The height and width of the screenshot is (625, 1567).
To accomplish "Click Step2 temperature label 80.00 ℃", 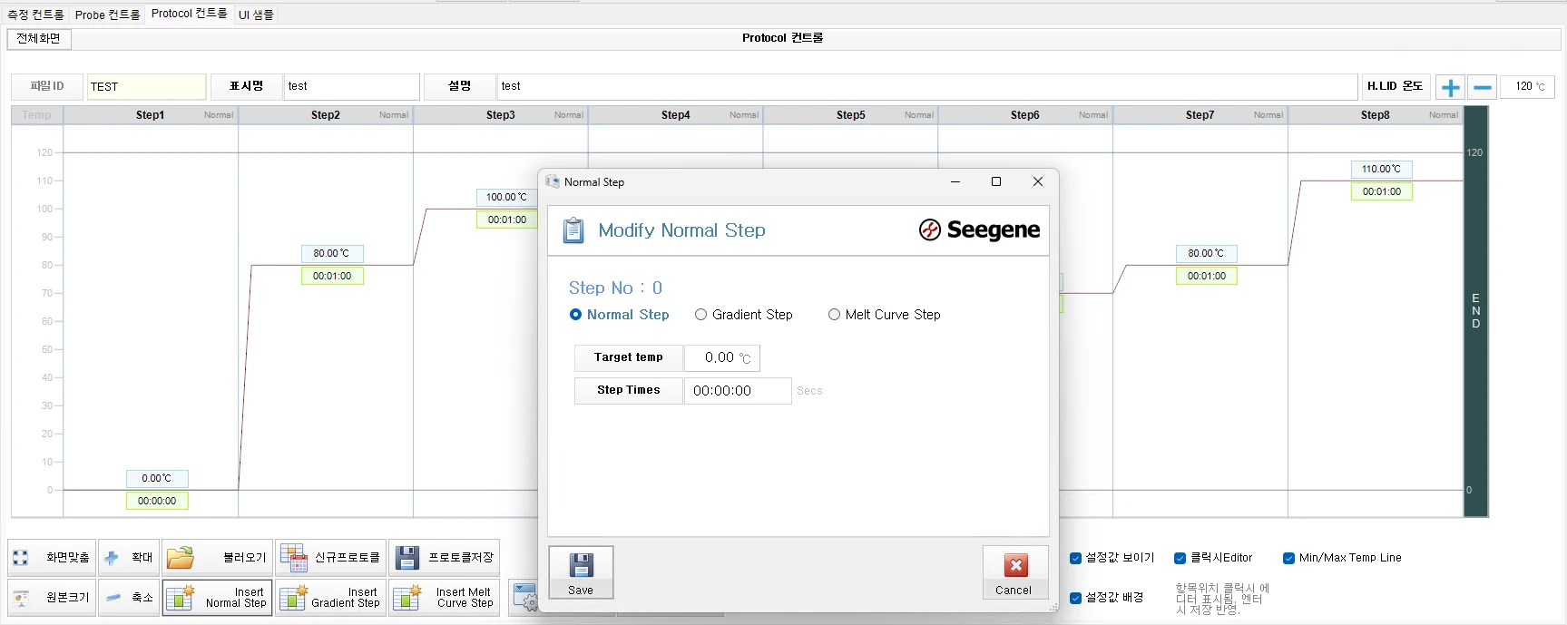I will point(332,253).
